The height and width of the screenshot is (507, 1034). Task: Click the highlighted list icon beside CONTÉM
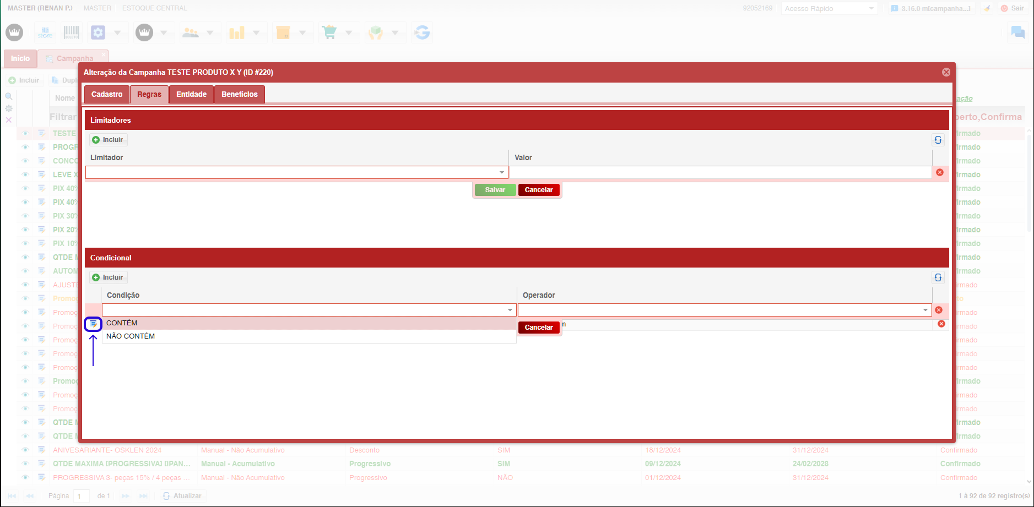(x=93, y=324)
